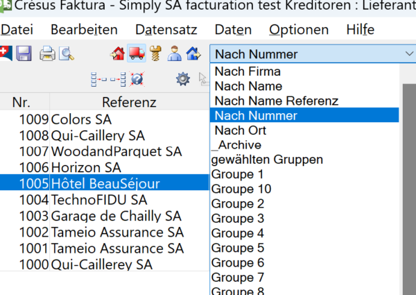Select row 1000 Qui-Caillerey SA
This screenshot has height=295, width=416.
(x=105, y=264)
